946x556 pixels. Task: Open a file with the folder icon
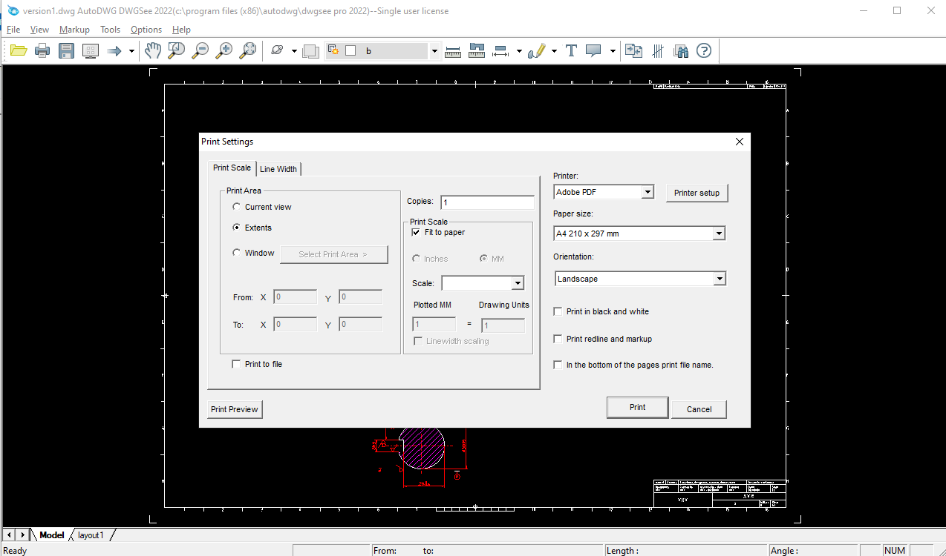tap(19, 50)
